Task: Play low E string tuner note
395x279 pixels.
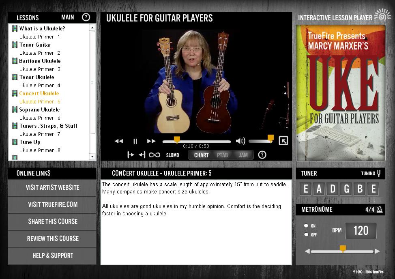Action: [305, 189]
